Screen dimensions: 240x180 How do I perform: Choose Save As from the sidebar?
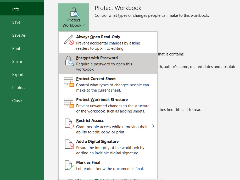click(22, 35)
